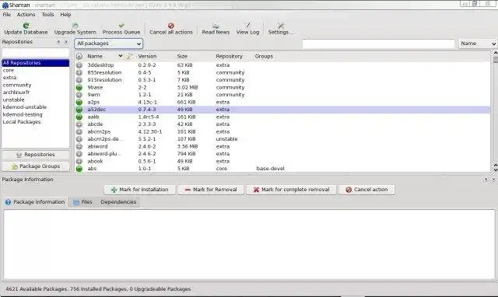This screenshot has height=297, width=498.
Task: Close the Package Information panel
Action: point(493,180)
